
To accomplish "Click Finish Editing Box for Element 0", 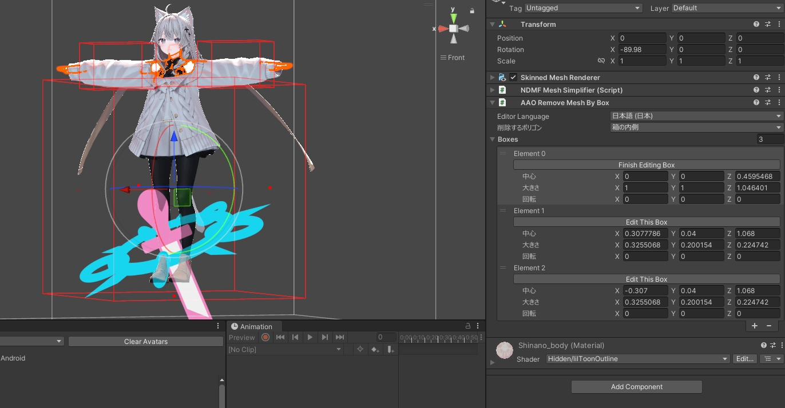I will click(647, 165).
